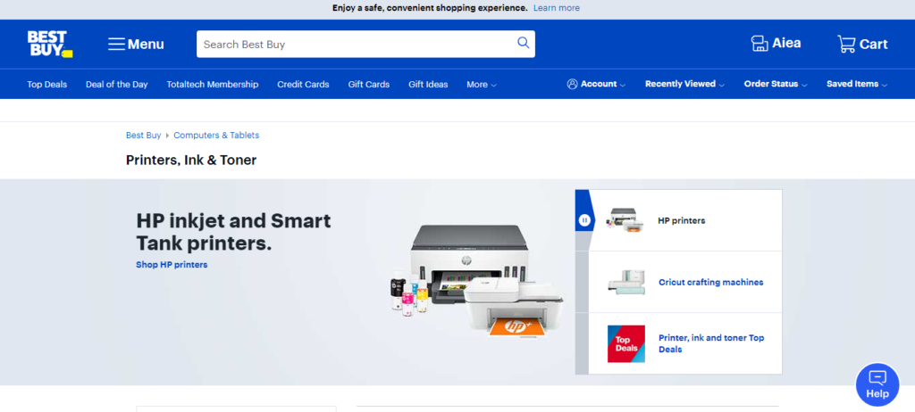Click the HP printers thumbnail image
This screenshot has height=412, width=915.
pyautogui.click(x=625, y=220)
